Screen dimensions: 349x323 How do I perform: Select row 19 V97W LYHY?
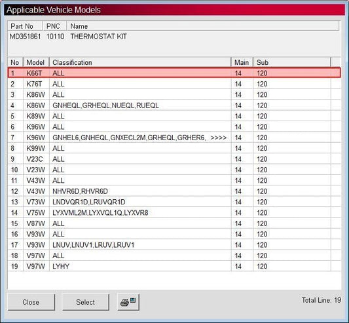pyautogui.click(x=174, y=266)
